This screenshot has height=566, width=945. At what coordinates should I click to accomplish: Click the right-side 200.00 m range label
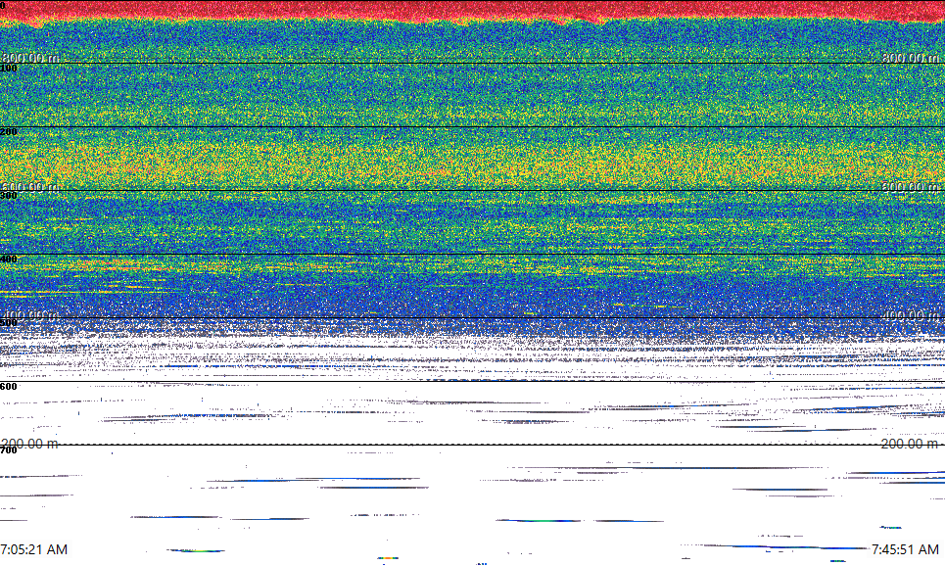tap(910, 444)
